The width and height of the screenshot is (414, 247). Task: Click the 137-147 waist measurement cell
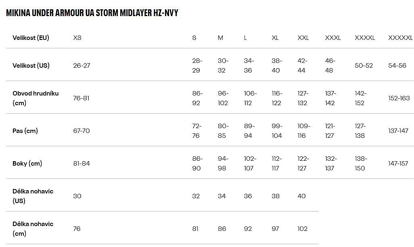click(398, 131)
